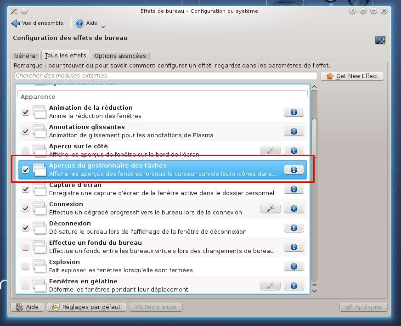Disable Déconnexion effect checkbox

25,228
